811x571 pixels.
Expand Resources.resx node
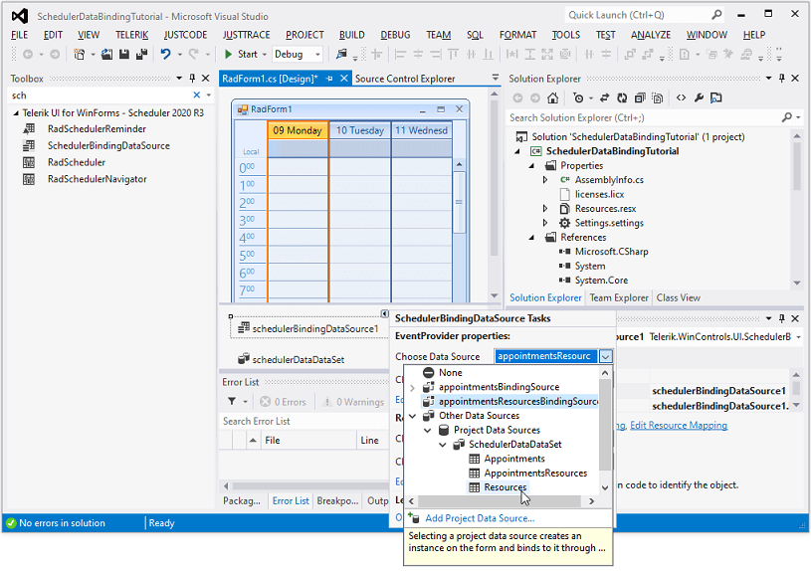(545, 209)
